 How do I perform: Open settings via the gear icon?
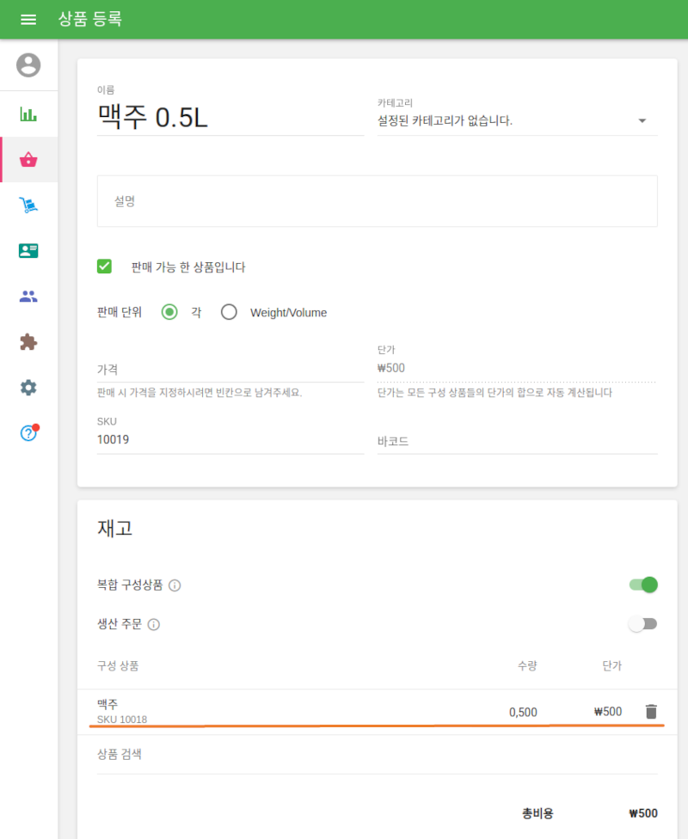(x=28, y=387)
